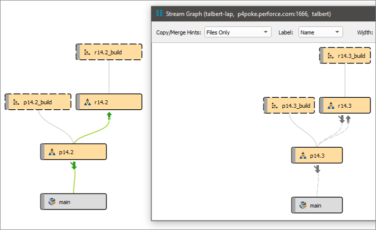Click the r14.3 release stream icon
This screenshot has width=376, height=230.
coord(330,105)
